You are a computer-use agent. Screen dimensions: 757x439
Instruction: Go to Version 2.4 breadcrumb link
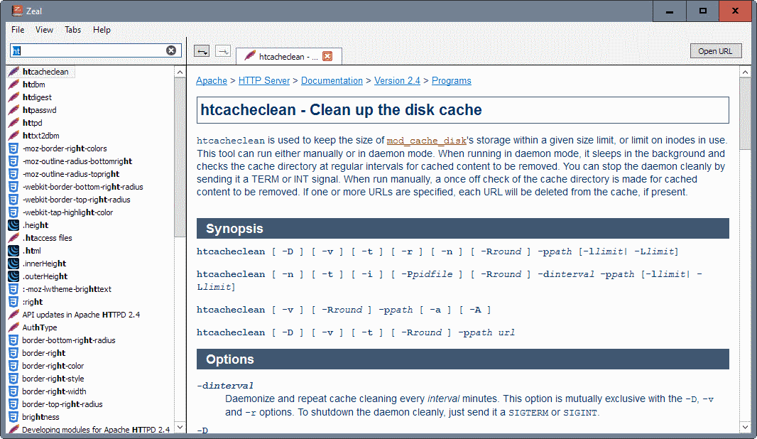click(397, 81)
